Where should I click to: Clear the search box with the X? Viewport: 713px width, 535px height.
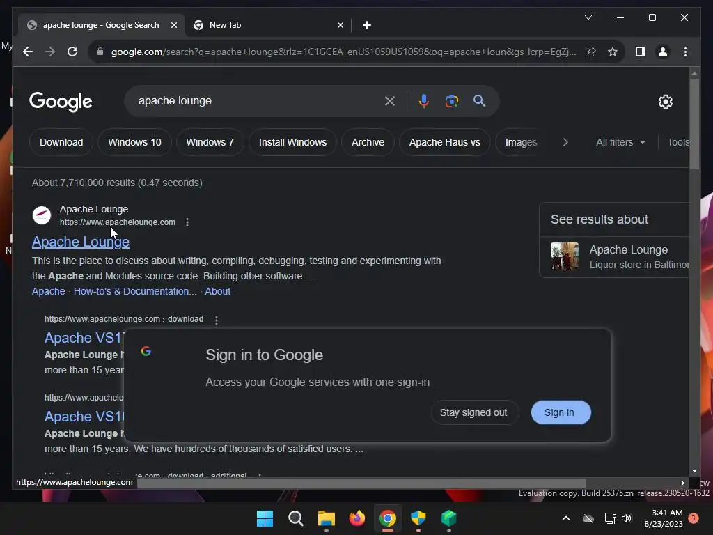point(390,101)
